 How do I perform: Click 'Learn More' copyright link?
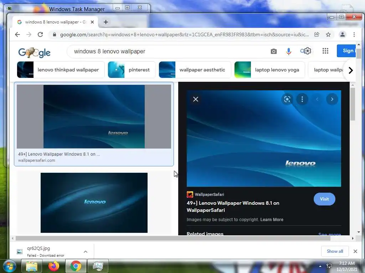(272, 220)
